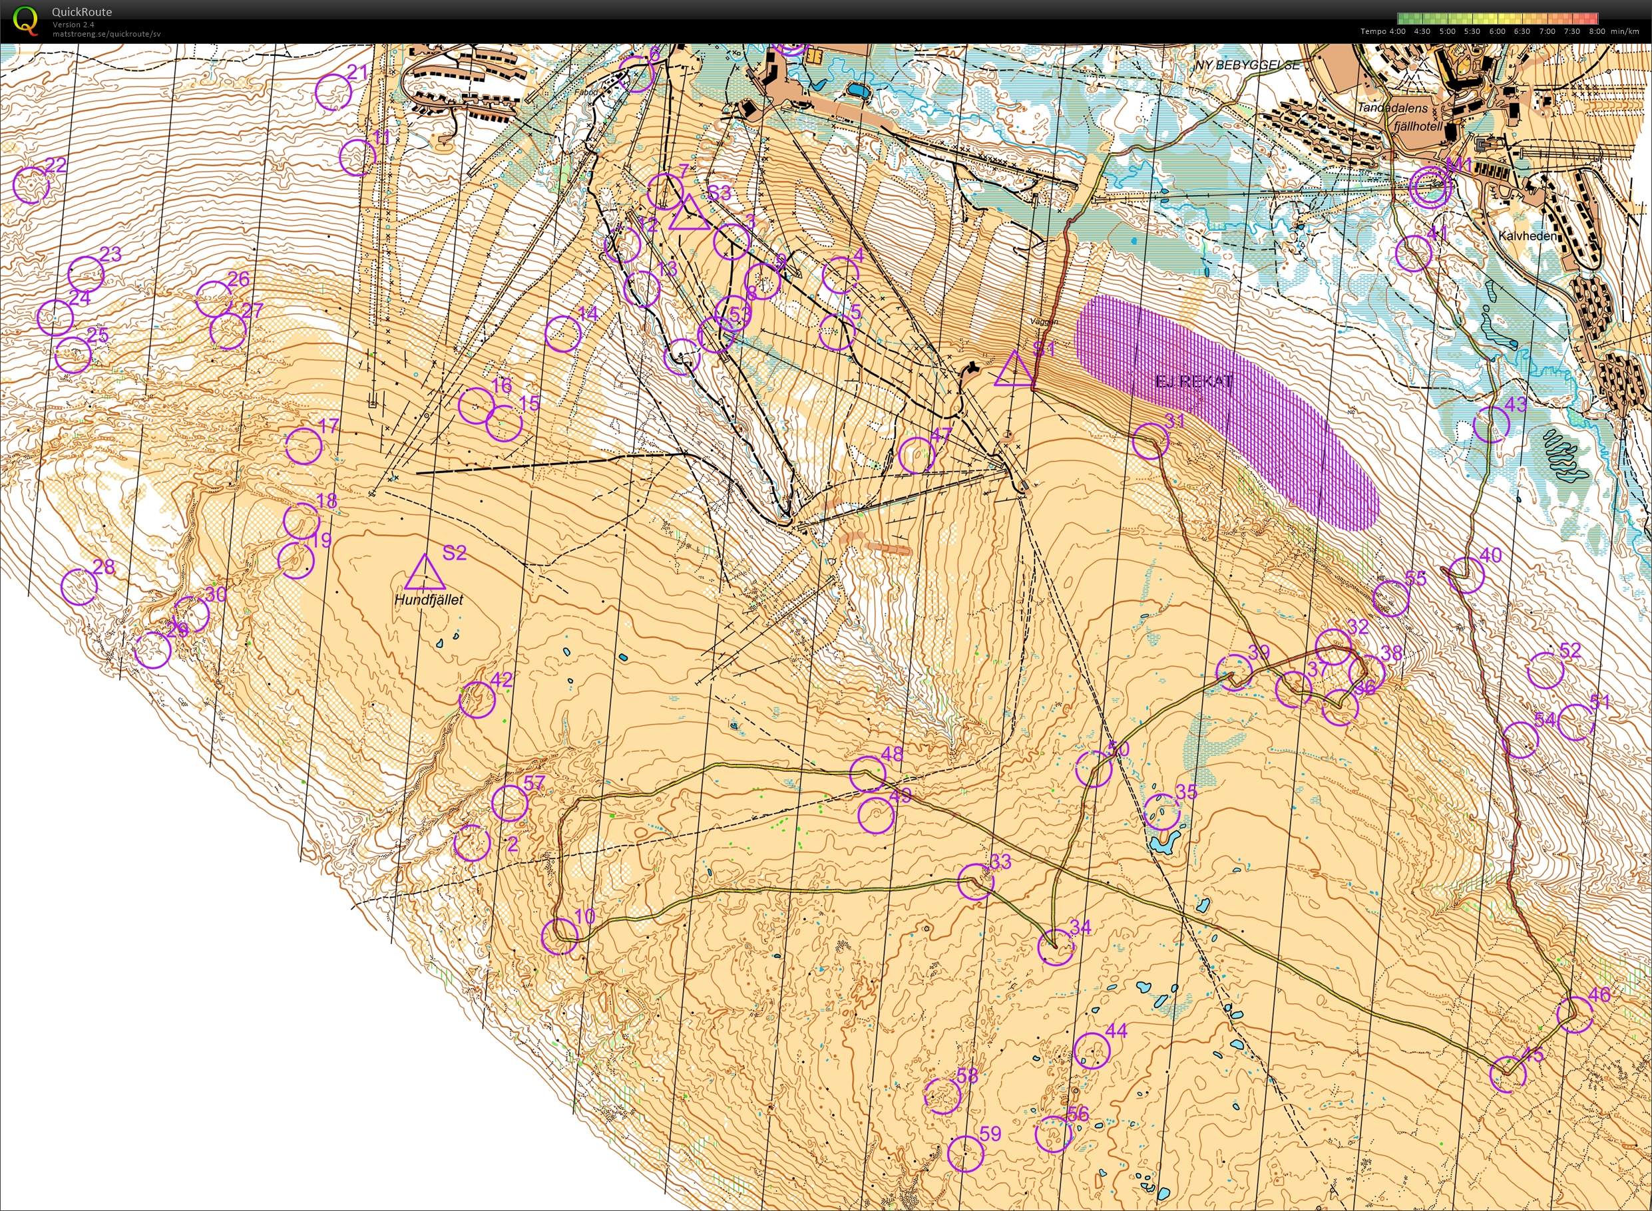The image size is (1652, 1211).
Task: Click control circle 30
Action: point(192,613)
